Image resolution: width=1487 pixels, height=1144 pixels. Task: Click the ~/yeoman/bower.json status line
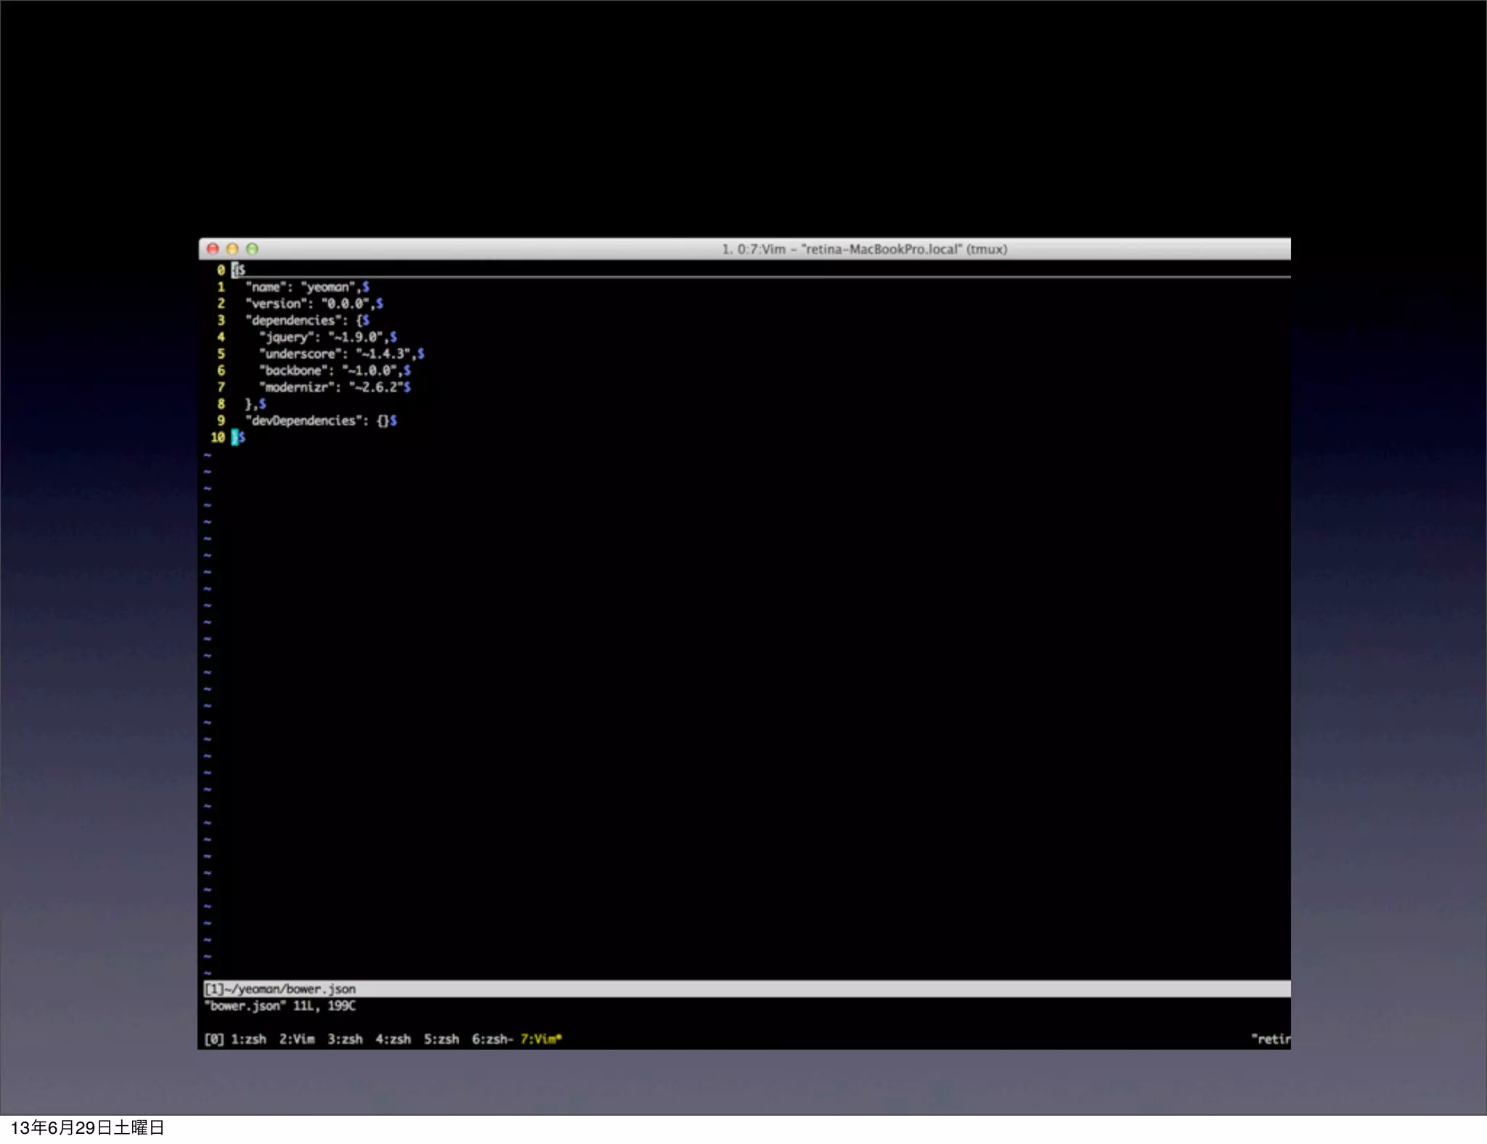point(280,989)
